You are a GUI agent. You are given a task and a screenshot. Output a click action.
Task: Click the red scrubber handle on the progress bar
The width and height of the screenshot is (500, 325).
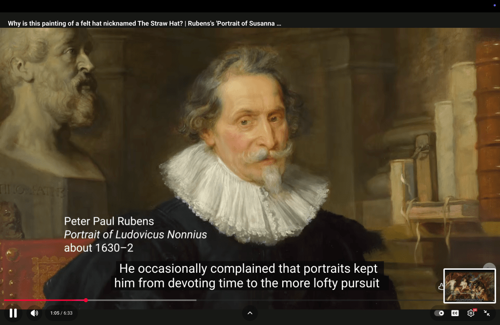pos(86,300)
